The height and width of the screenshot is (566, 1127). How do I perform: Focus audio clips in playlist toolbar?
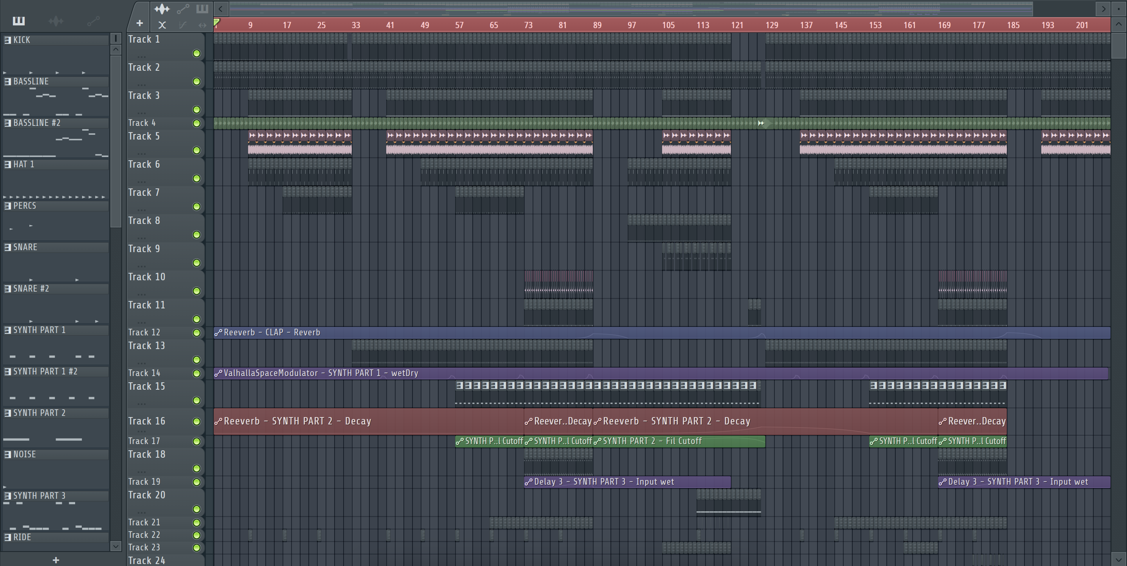tap(162, 8)
